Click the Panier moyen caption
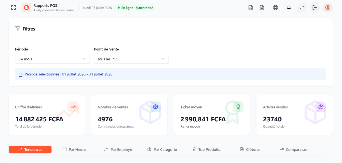Image resolution: width=342 pixels, height=163 pixels. 190,126
